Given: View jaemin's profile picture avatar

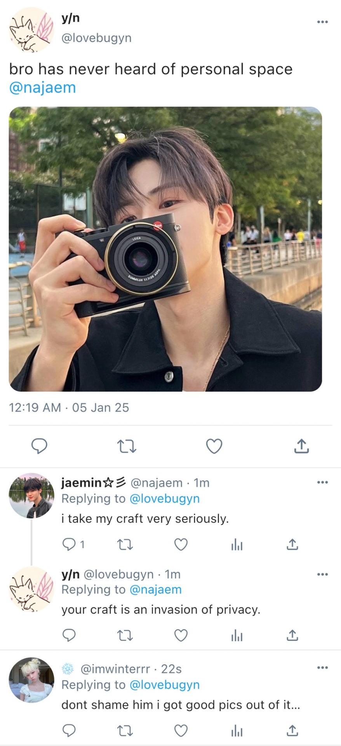Looking at the screenshot, I should pyautogui.click(x=31, y=495).
